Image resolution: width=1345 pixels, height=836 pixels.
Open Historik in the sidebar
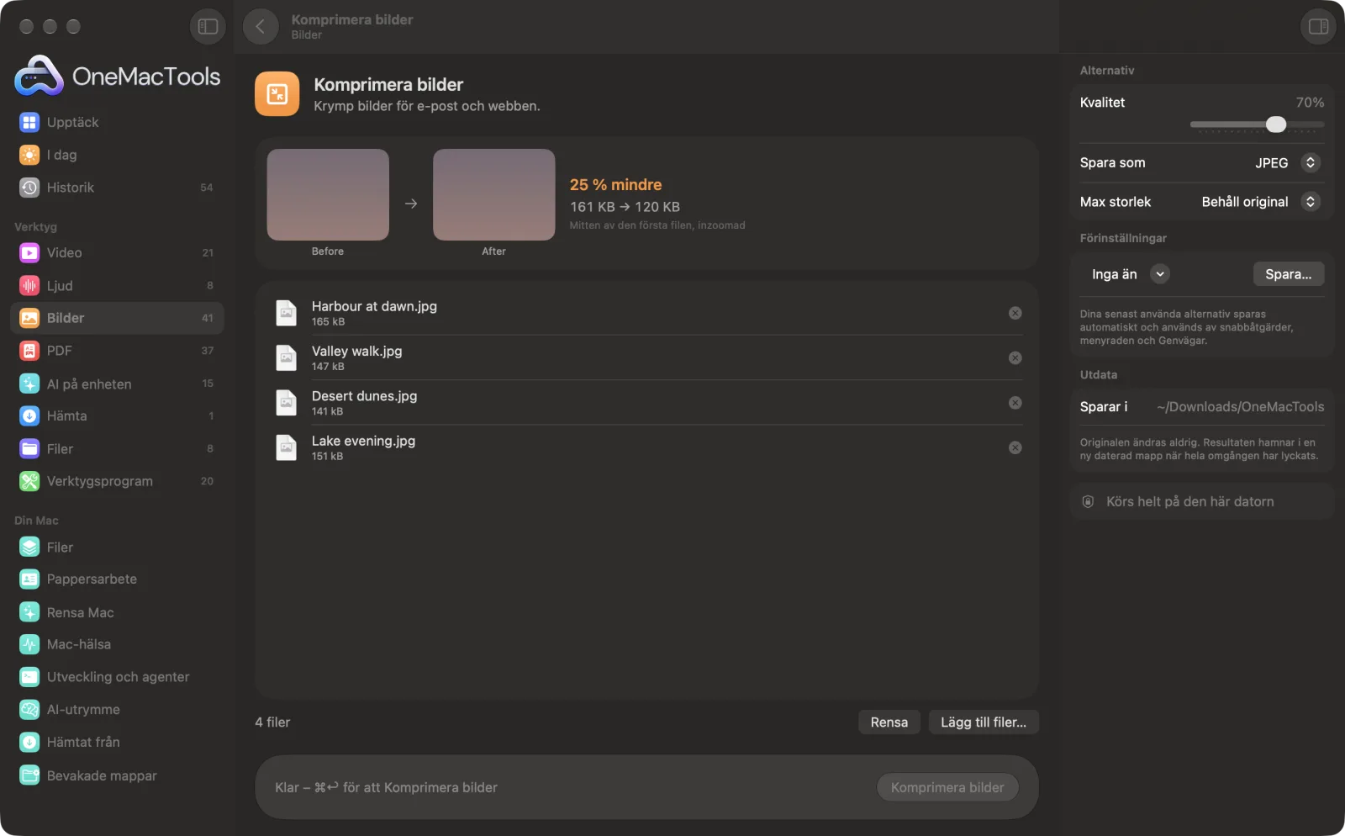point(117,188)
